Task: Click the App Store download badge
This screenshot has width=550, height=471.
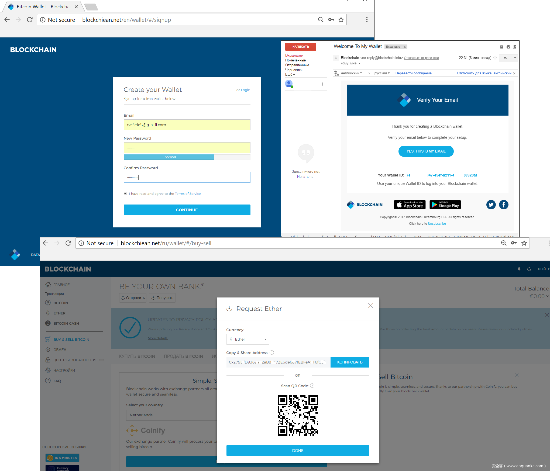Action: point(410,205)
